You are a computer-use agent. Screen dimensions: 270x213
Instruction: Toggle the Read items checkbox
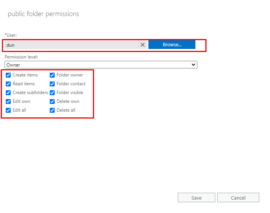tap(8, 84)
